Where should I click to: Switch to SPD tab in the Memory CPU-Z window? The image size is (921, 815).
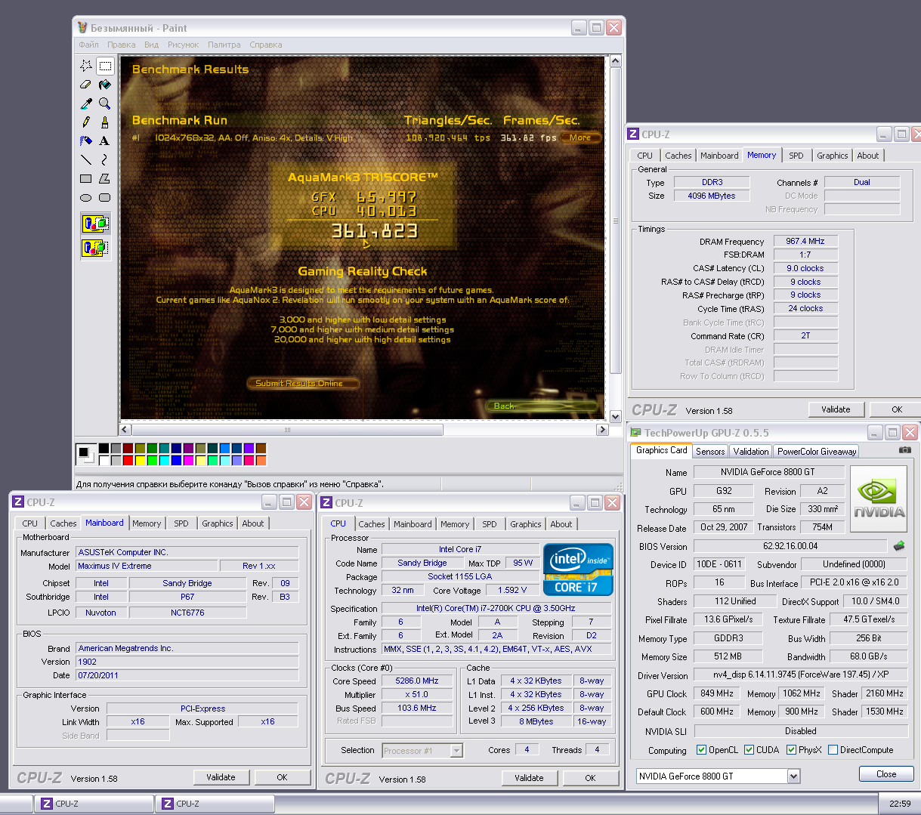[796, 156]
